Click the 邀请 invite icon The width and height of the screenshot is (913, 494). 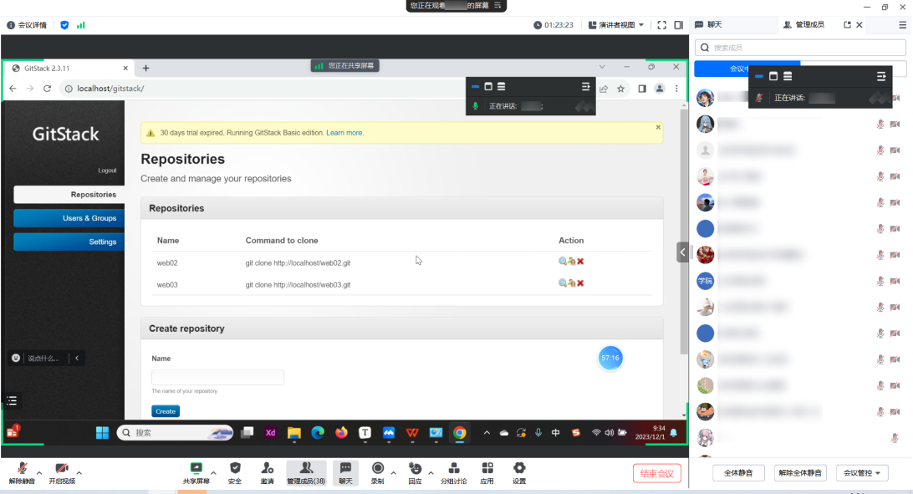click(268, 473)
